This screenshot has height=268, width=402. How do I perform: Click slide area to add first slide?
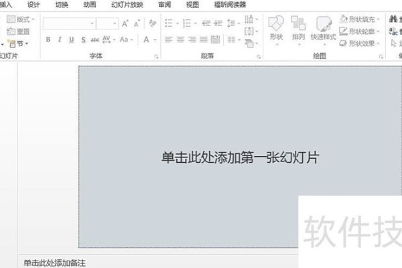coord(240,157)
